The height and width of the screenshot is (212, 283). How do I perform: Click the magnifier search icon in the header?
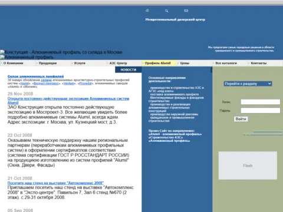[x=166, y=11]
